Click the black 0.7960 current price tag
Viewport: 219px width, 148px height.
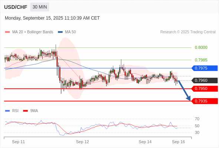tap(205, 80)
